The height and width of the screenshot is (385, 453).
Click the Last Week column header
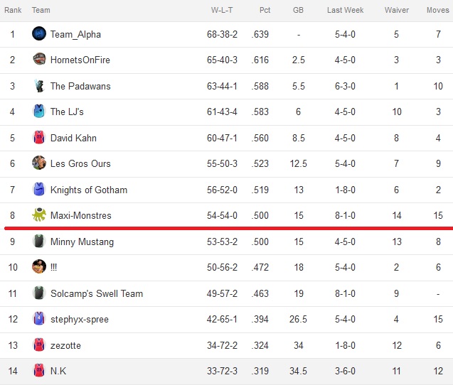345,10
